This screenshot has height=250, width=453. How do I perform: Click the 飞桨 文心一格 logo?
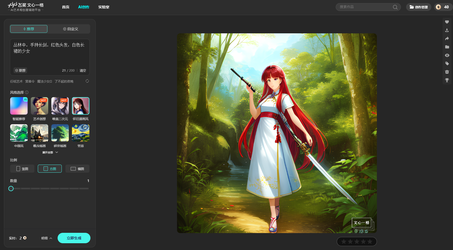[x=26, y=7]
